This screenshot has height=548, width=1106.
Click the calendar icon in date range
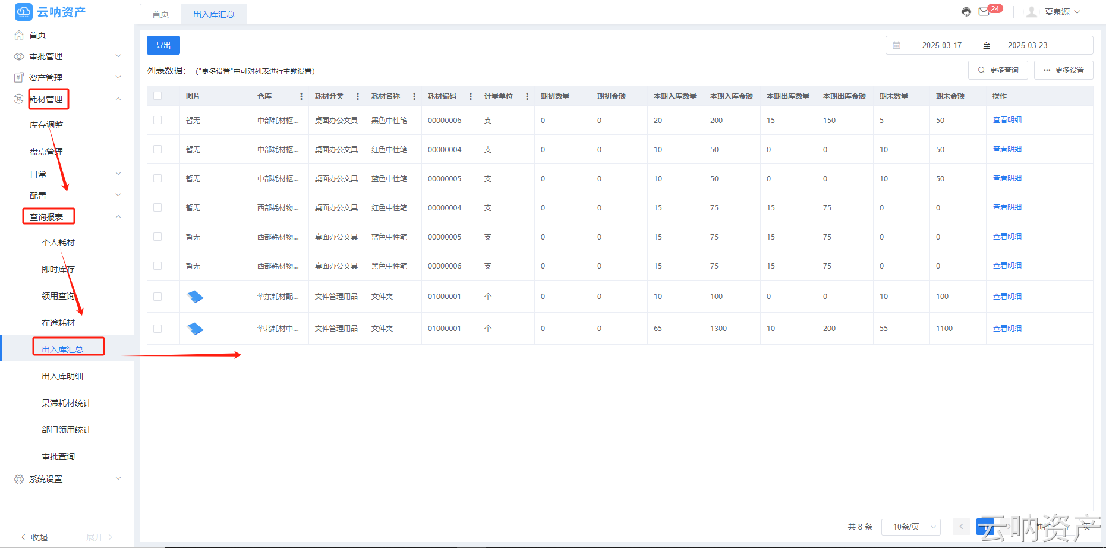click(897, 45)
